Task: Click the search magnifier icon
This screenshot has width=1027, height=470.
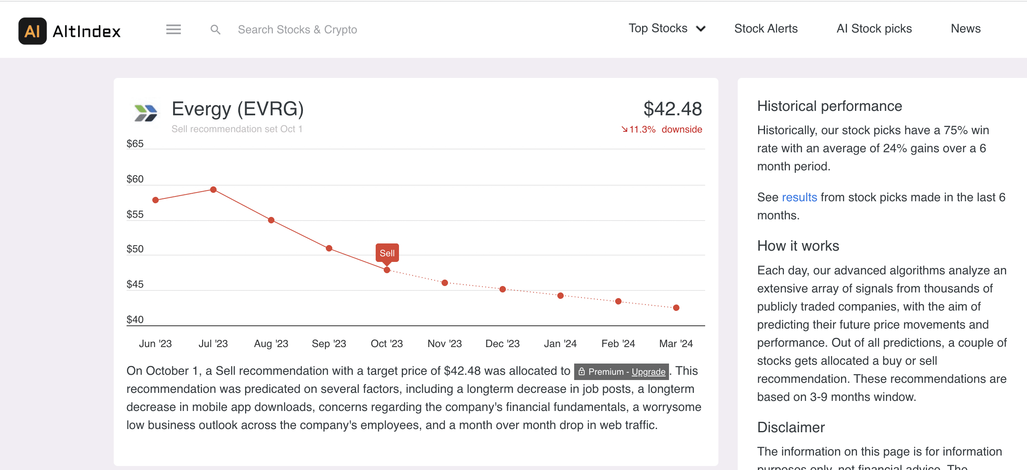Action: click(x=215, y=29)
